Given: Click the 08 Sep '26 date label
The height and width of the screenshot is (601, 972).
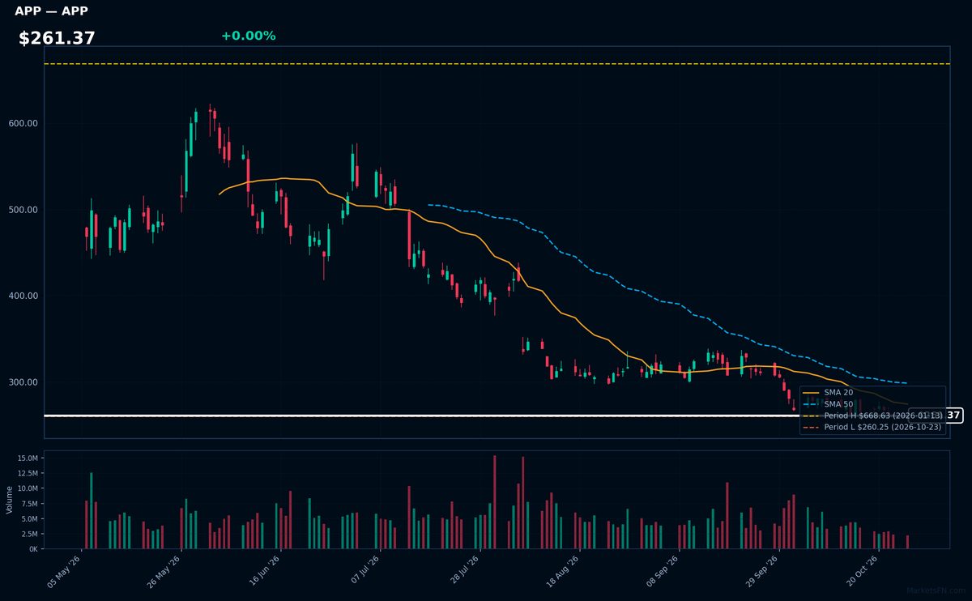Looking at the screenshot, I should pyautogui.click(x=663, y=572).
